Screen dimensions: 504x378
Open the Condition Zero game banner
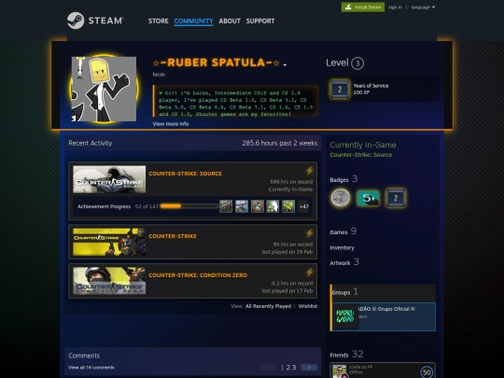tap(109, 281)
